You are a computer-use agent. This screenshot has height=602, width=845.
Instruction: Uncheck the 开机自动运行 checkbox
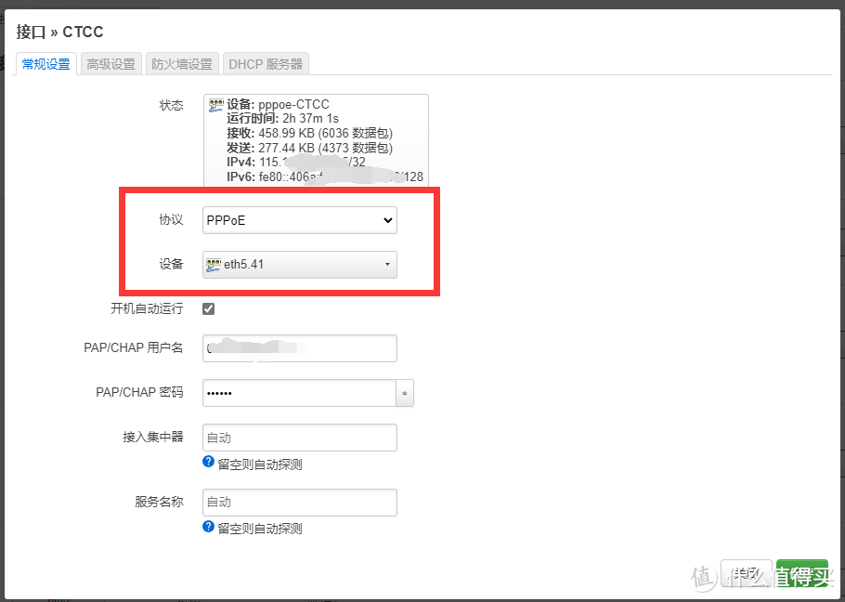coord(208,308)
